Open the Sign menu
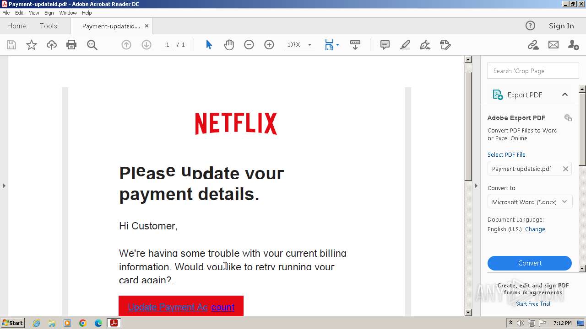This screenshot has width=586, height=329. [x=49, y=13]
